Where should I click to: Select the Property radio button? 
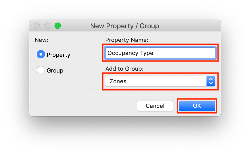(x=41, y=54)
